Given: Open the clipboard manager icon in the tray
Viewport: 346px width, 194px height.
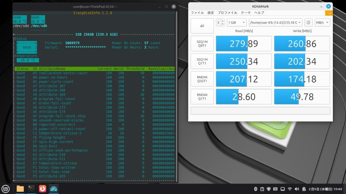Looking at the screenshot, I should (x=263, y=189).
